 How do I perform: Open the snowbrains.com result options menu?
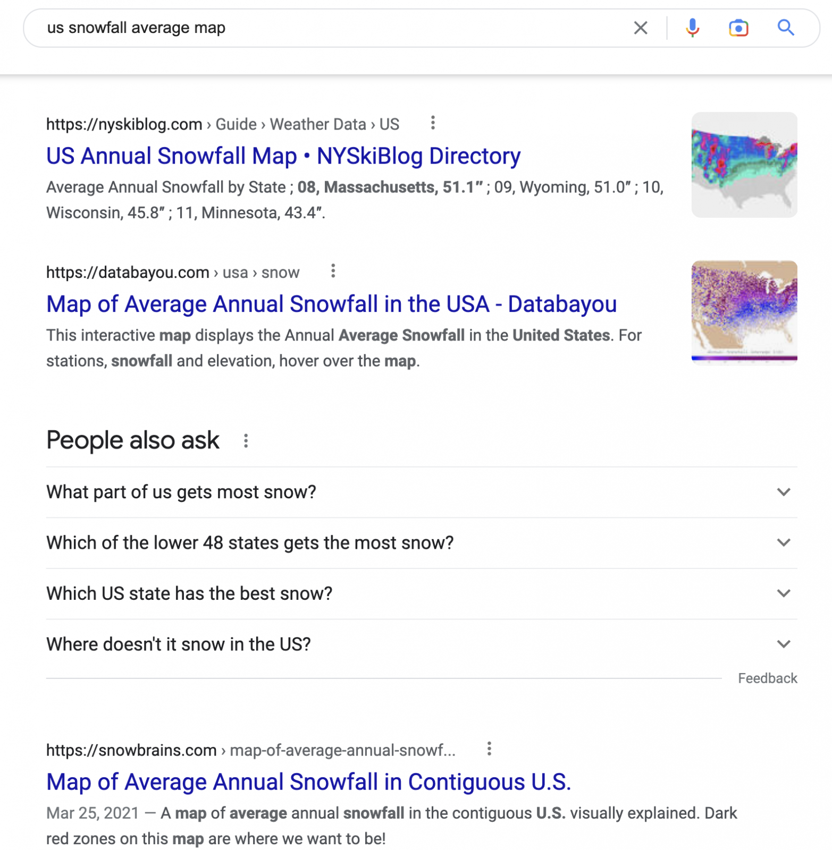tap(489, 749)
